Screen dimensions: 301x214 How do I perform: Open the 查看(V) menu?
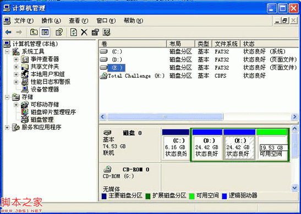tap(78, 20)
